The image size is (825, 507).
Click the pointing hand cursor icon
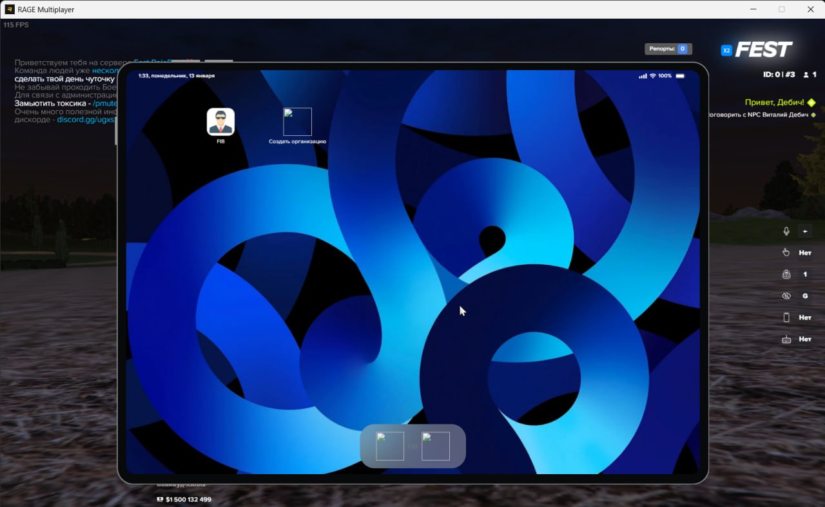(786, 253)
